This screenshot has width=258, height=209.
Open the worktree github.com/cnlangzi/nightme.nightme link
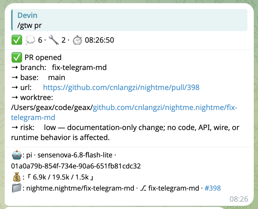coord(124,112)
